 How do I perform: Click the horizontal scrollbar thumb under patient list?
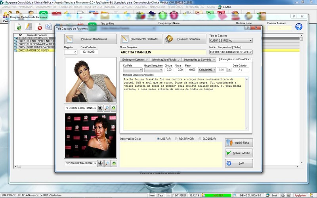[x=19, y=167]
